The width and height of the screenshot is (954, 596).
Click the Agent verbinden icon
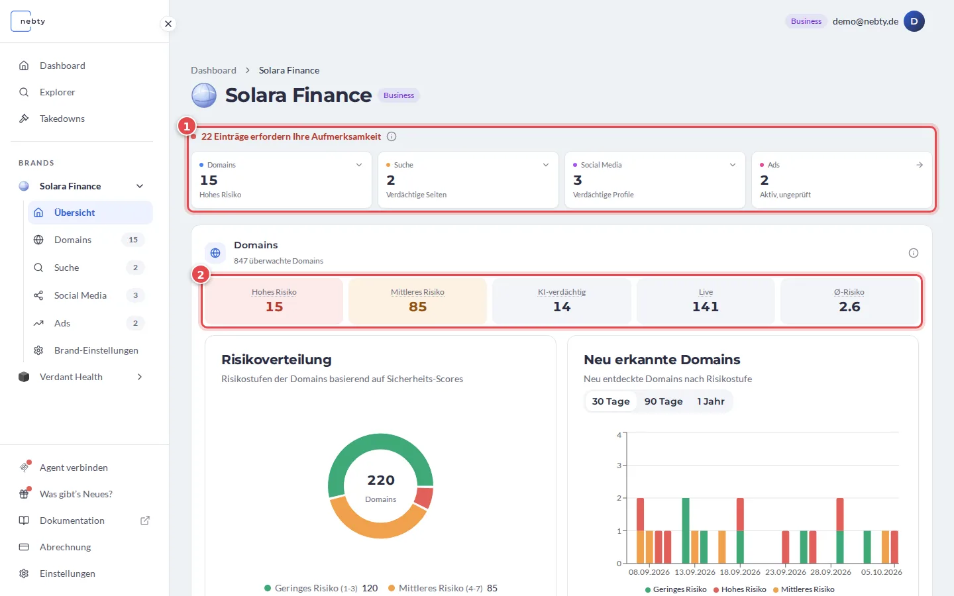point(24,468)
